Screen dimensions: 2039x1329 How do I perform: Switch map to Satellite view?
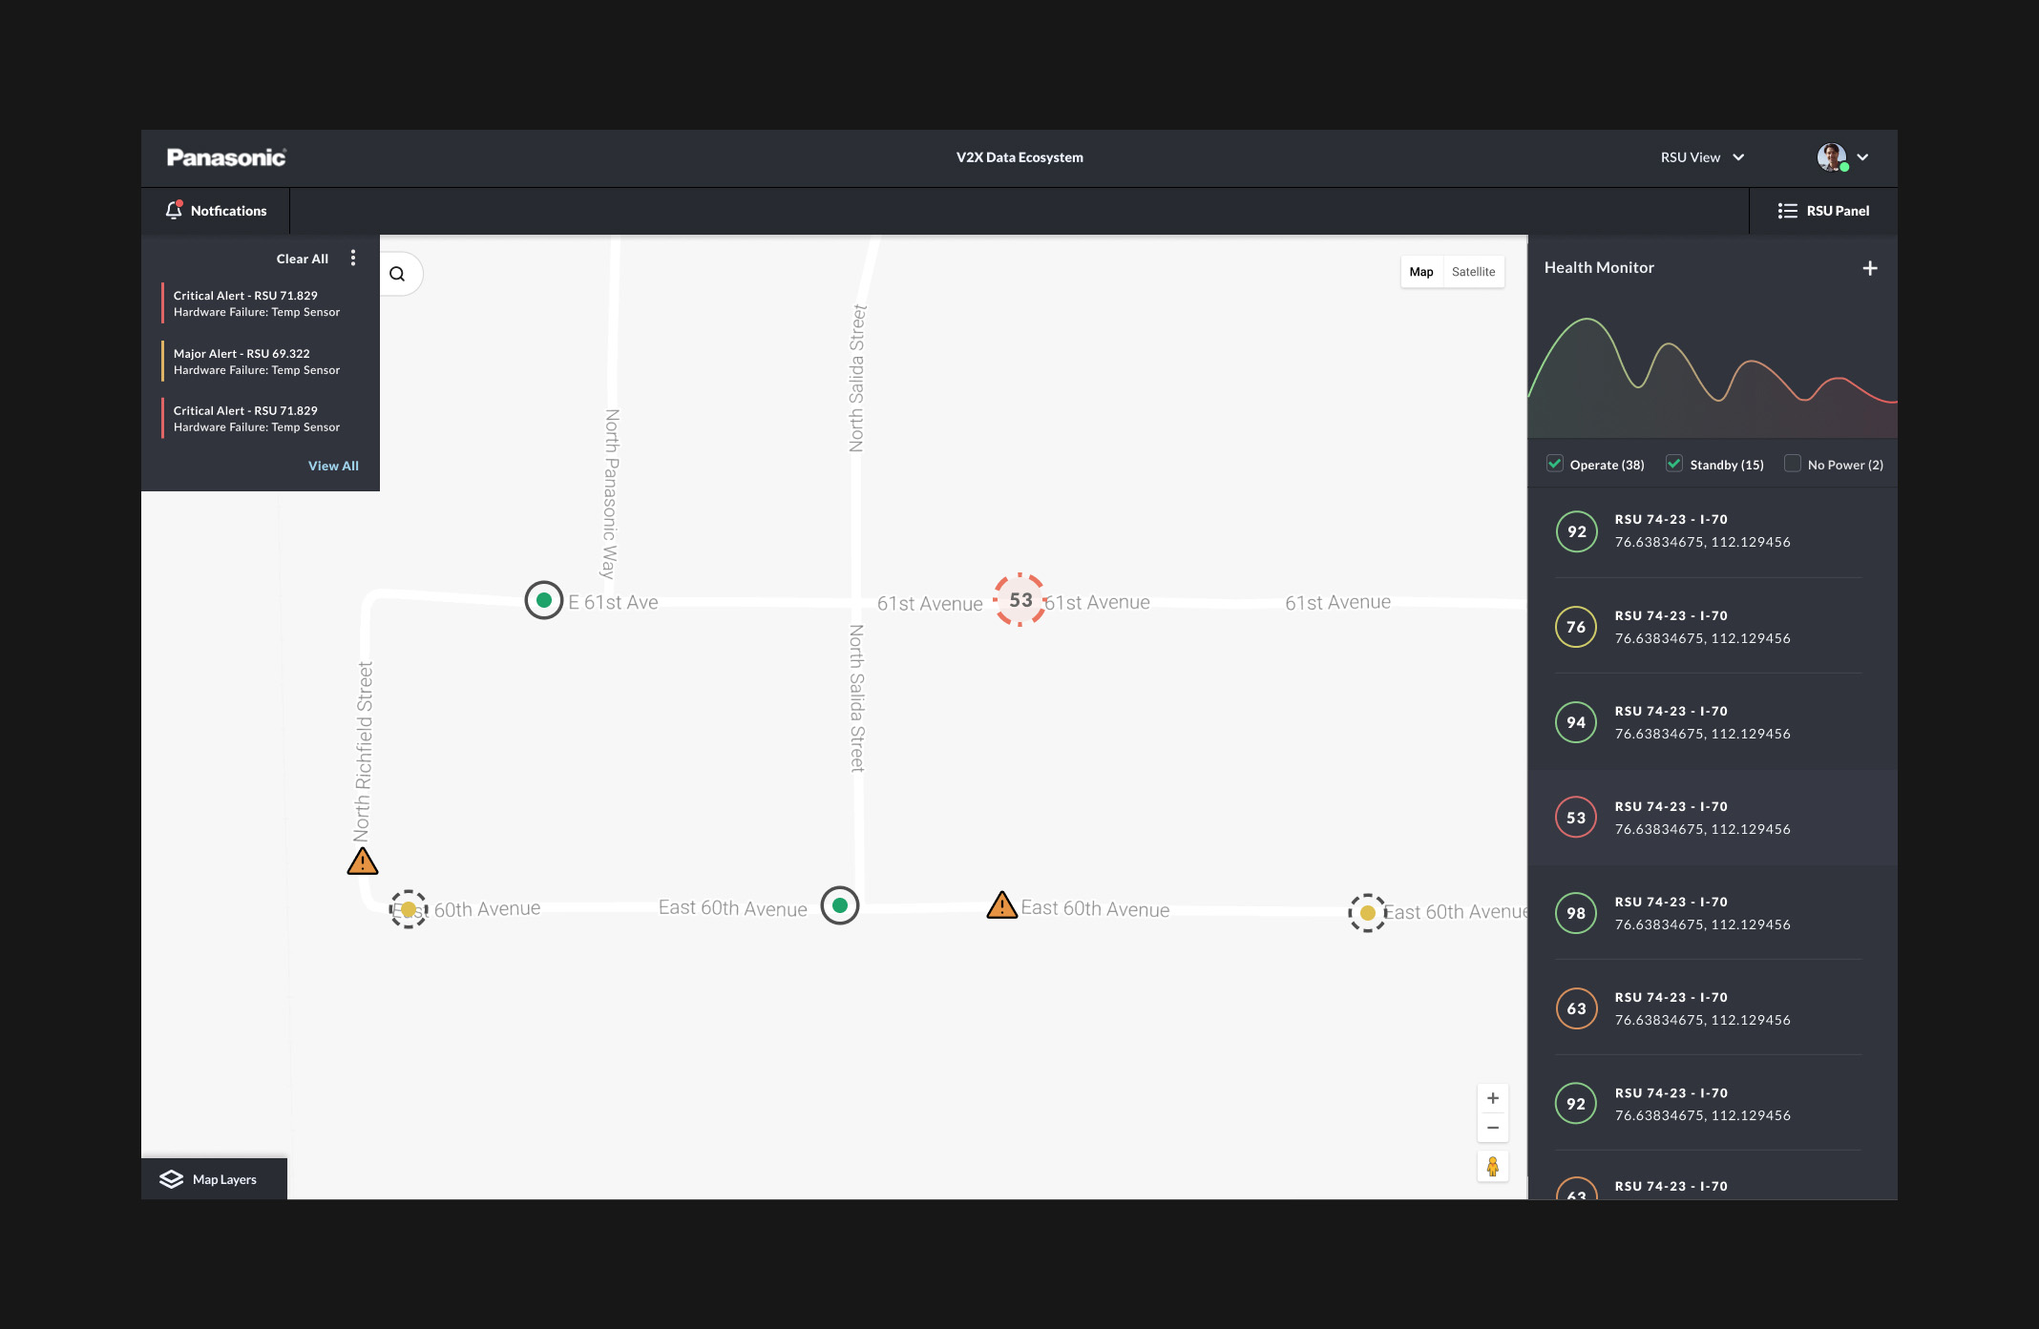(x=1473, y=272)
